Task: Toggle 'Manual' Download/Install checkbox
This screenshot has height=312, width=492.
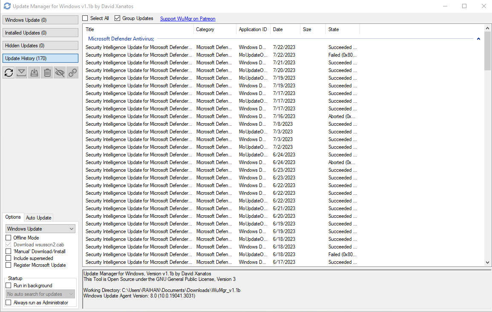Action: pos(9,251)
